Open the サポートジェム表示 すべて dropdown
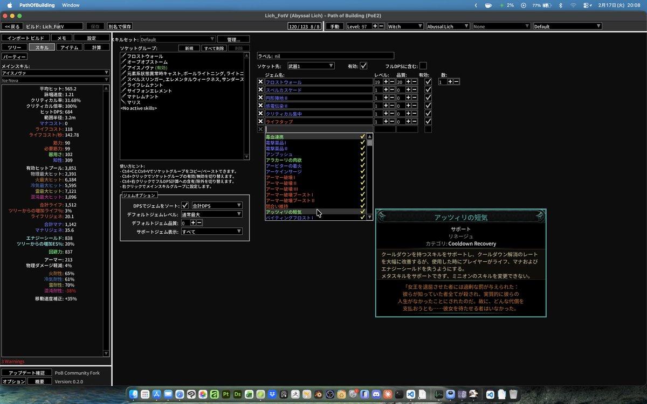 pos(211,231)
